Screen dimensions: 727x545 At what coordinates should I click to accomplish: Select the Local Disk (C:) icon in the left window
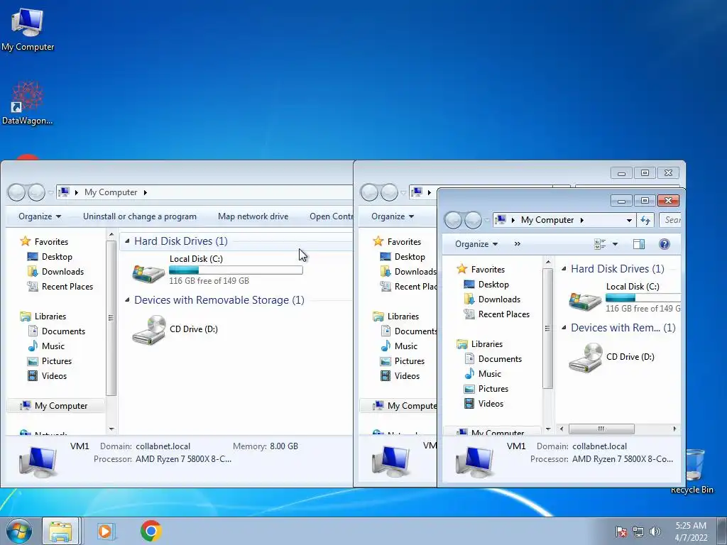tap(148, 273)
